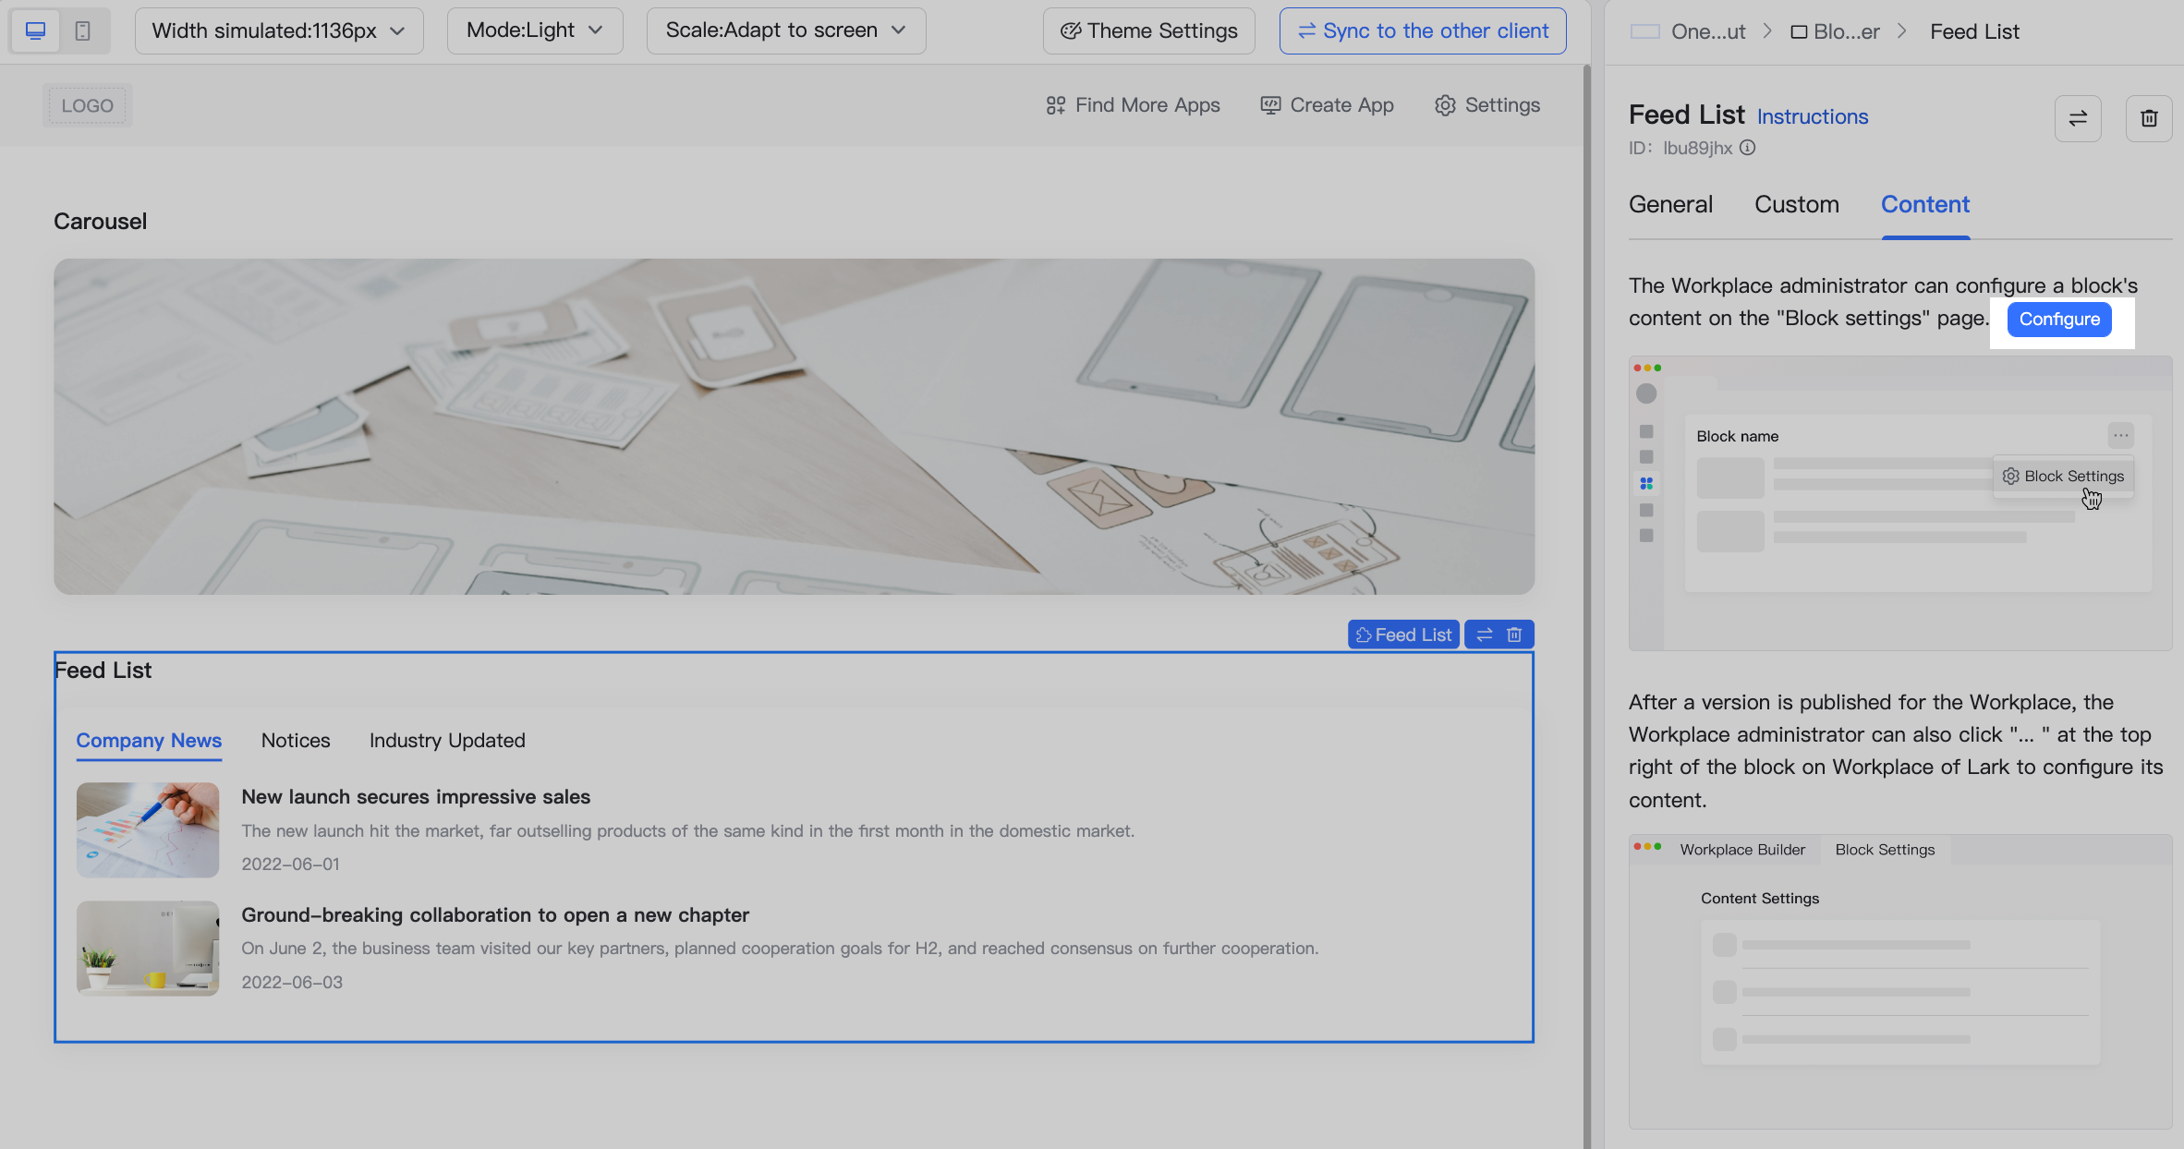Click the New launch news thumbnail
2184x1149 pixels.
(148, 829)
